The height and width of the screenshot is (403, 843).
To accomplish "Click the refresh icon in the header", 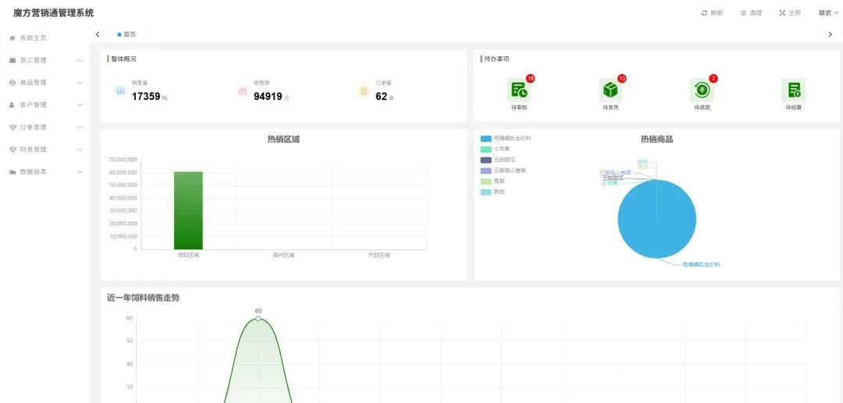I will coord(704,13).
